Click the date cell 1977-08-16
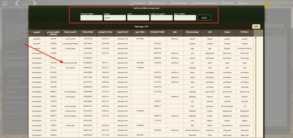This screenshot has height=138, width=293. coord(105,92)
